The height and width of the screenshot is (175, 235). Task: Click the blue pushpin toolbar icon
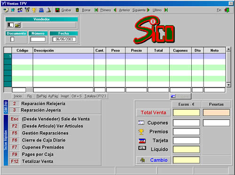click(13, 10)
